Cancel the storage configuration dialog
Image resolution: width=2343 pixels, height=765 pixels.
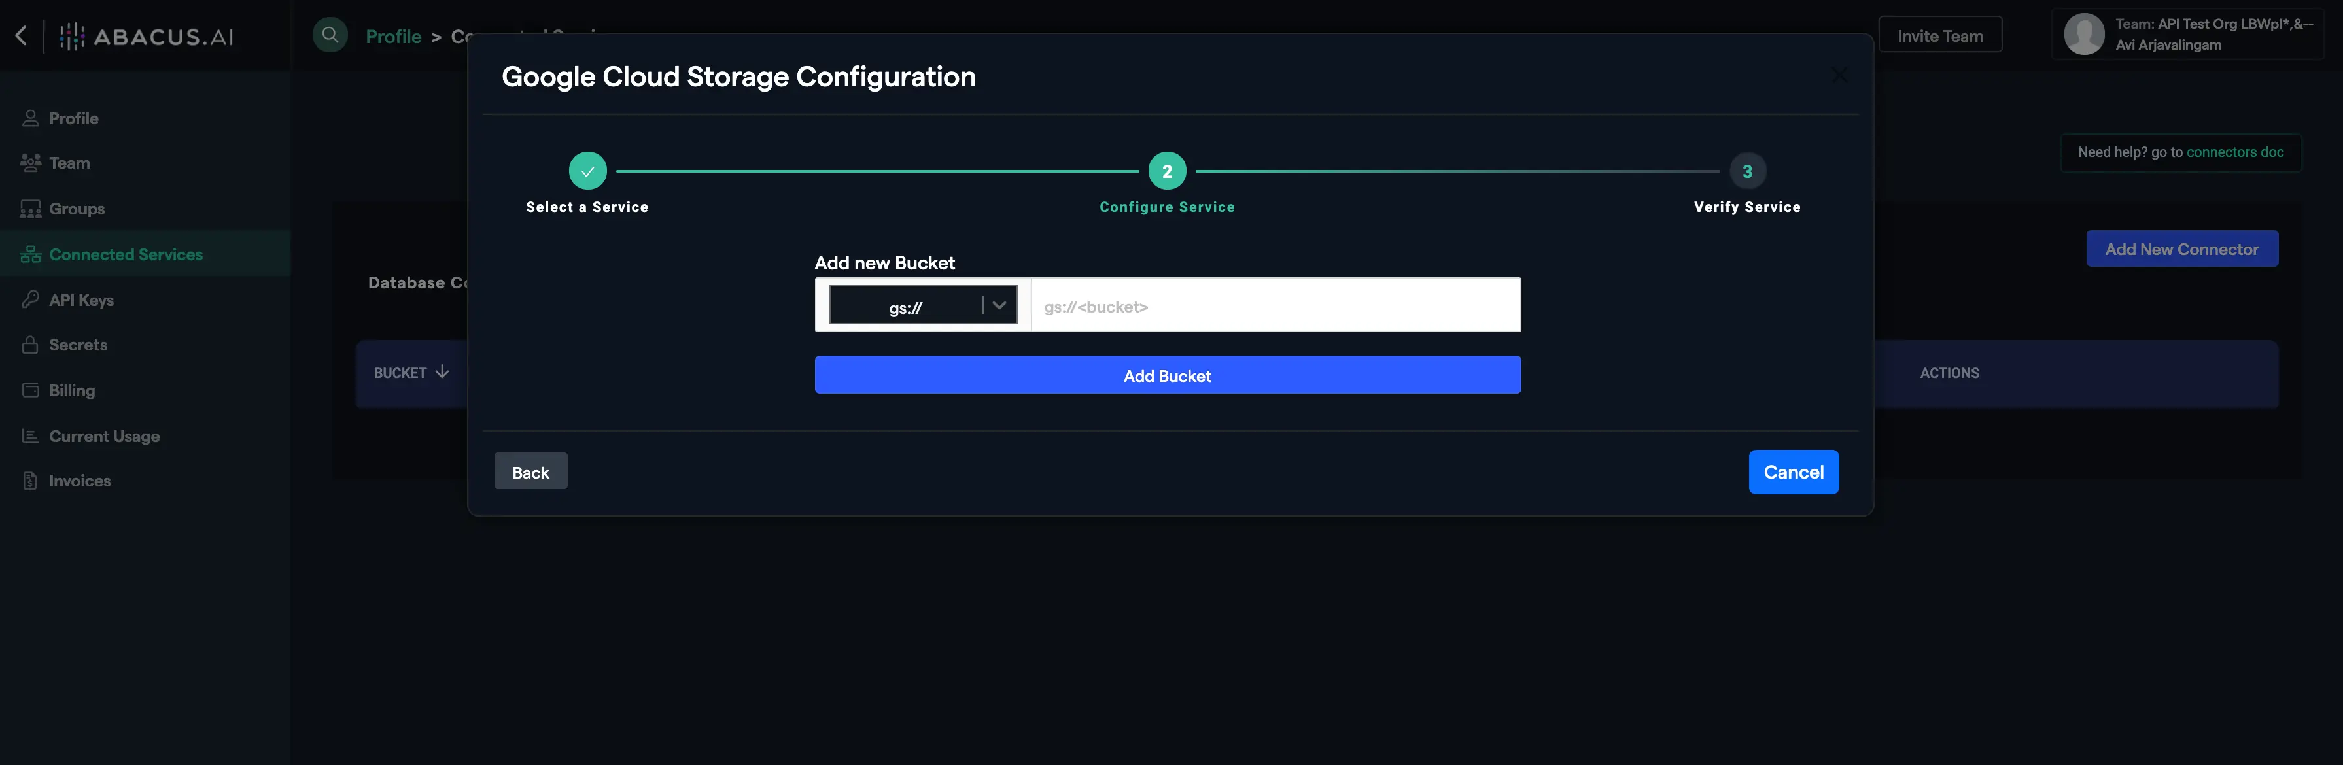1793,472
